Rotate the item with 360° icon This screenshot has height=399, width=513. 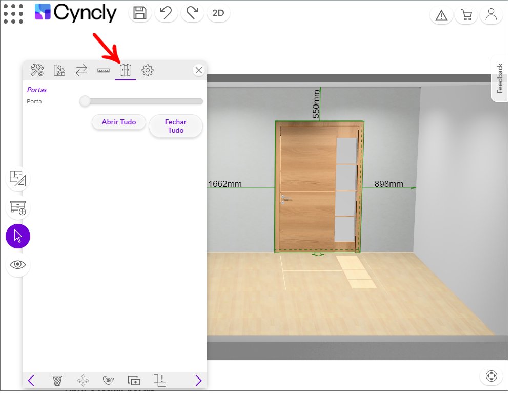point(108,381)
